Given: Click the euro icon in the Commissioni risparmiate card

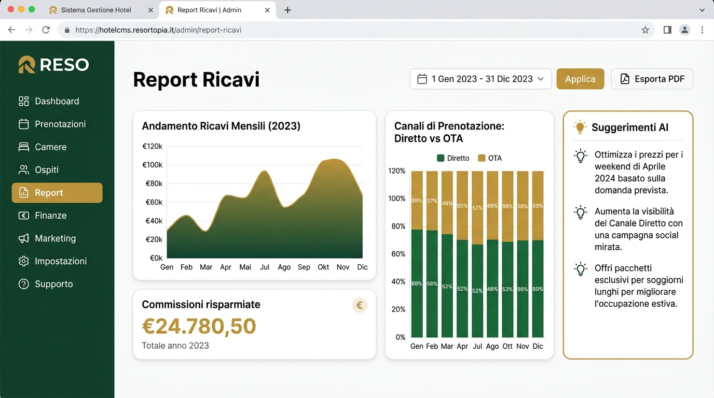Looking at the screenshot, I should click(360, 305).
